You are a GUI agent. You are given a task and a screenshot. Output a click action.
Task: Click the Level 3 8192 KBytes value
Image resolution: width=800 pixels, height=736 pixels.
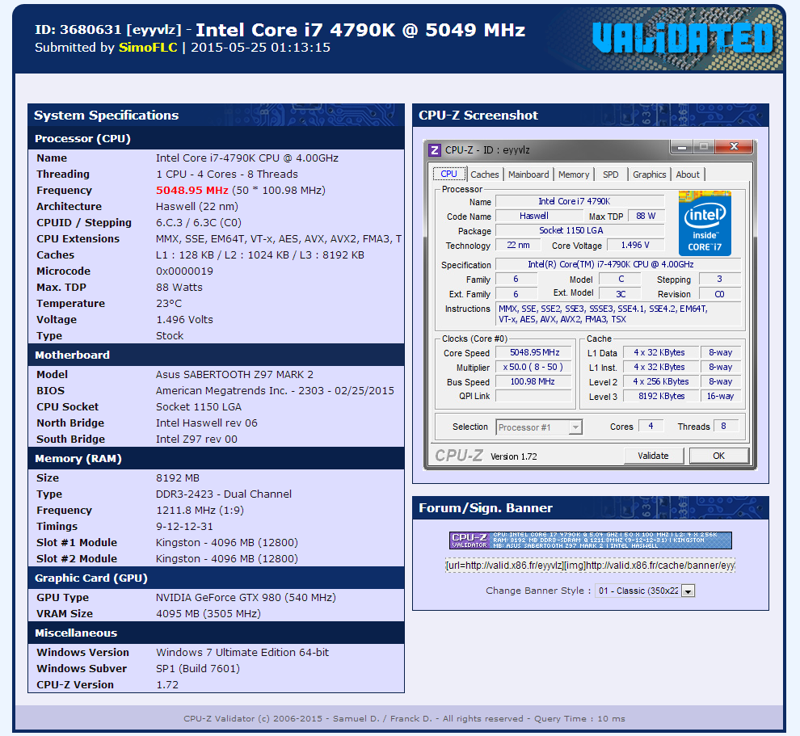point(661,397)
